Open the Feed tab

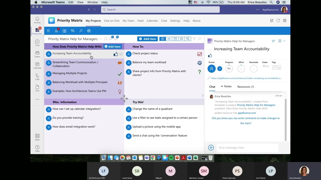point(140,21)
